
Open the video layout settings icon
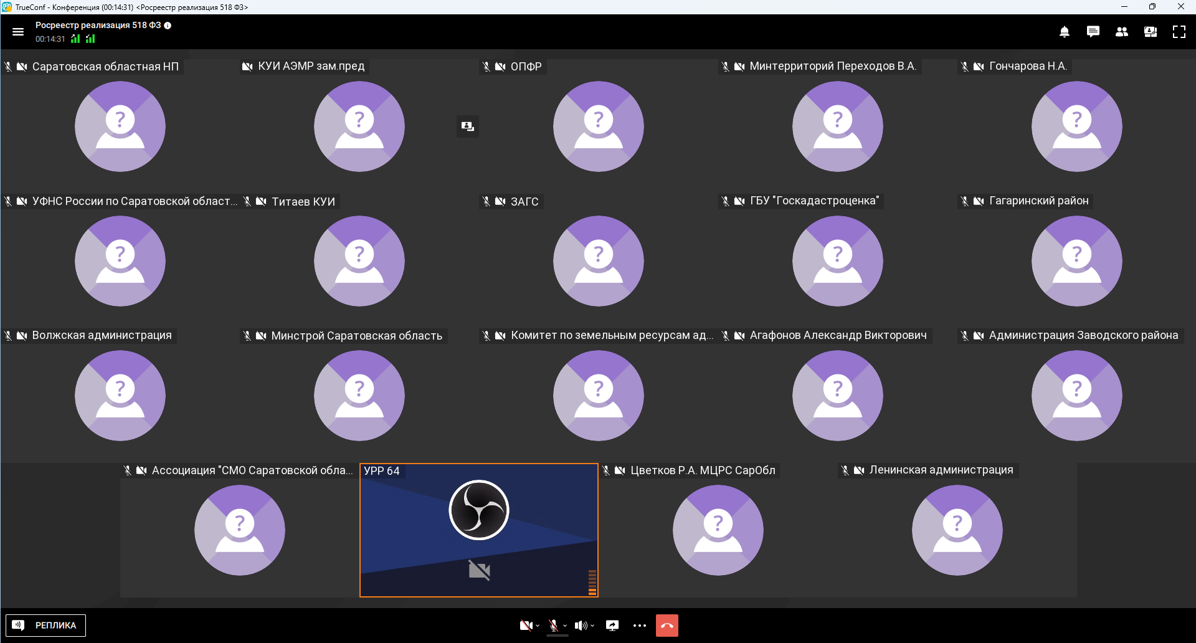coord(1151,32)
